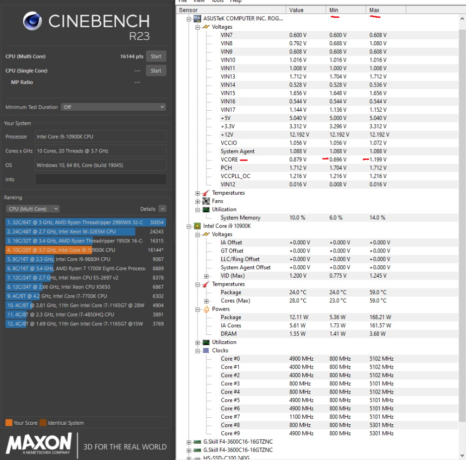Click the Max column header
Image resolution: width=466 pixels, height=460 pixels.
click(386, 10)
